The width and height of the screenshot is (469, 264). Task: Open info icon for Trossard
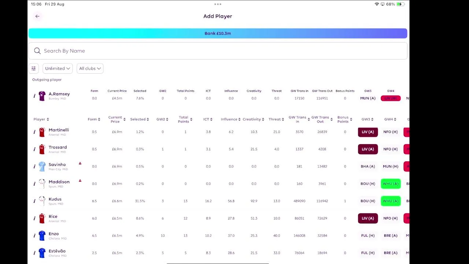[34, 149]
